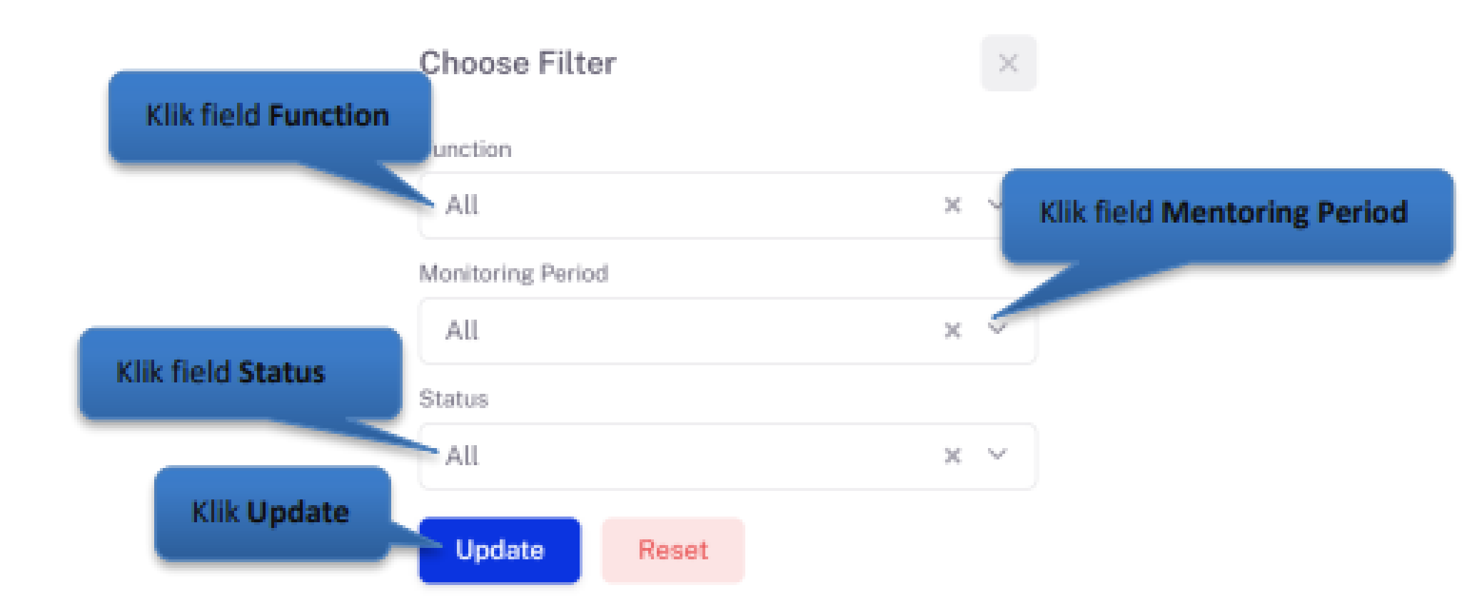Expand the Function dropdown
This screenshot has height=605, width=1462.
(997, 206)
